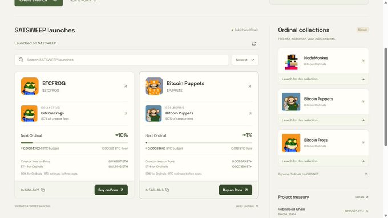Launch for the NodeMonkes collection
The height and width of the screenshot is (218, 388).
click(x=323, y=79)
